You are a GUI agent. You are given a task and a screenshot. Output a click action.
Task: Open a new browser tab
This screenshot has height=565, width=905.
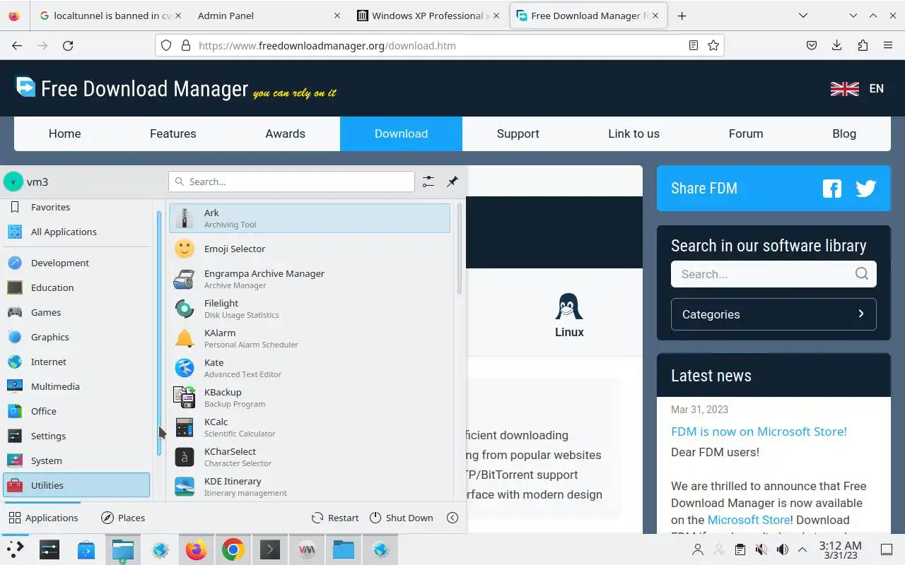[682, 16]
